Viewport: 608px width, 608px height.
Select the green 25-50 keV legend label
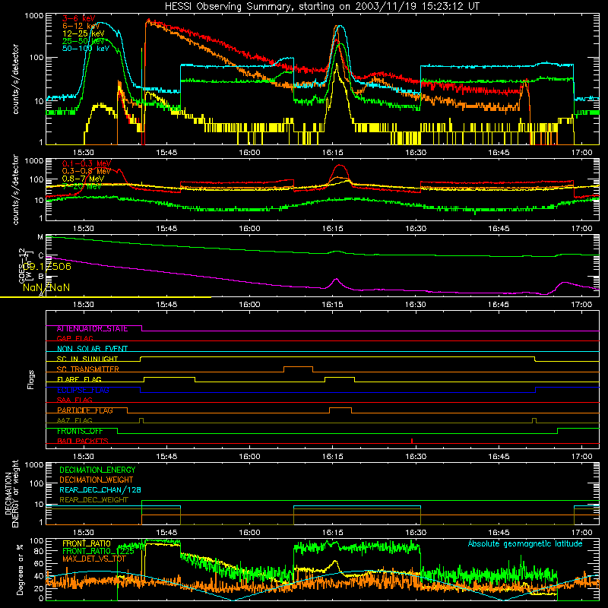83,41
